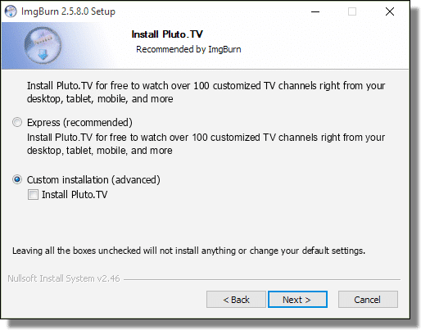Click the greyed-out maximize button

pos(352,11)
